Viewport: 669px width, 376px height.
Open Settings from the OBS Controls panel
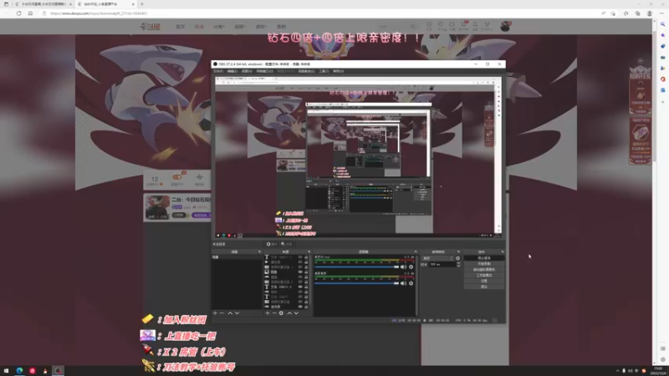click(x=484, y=282)
